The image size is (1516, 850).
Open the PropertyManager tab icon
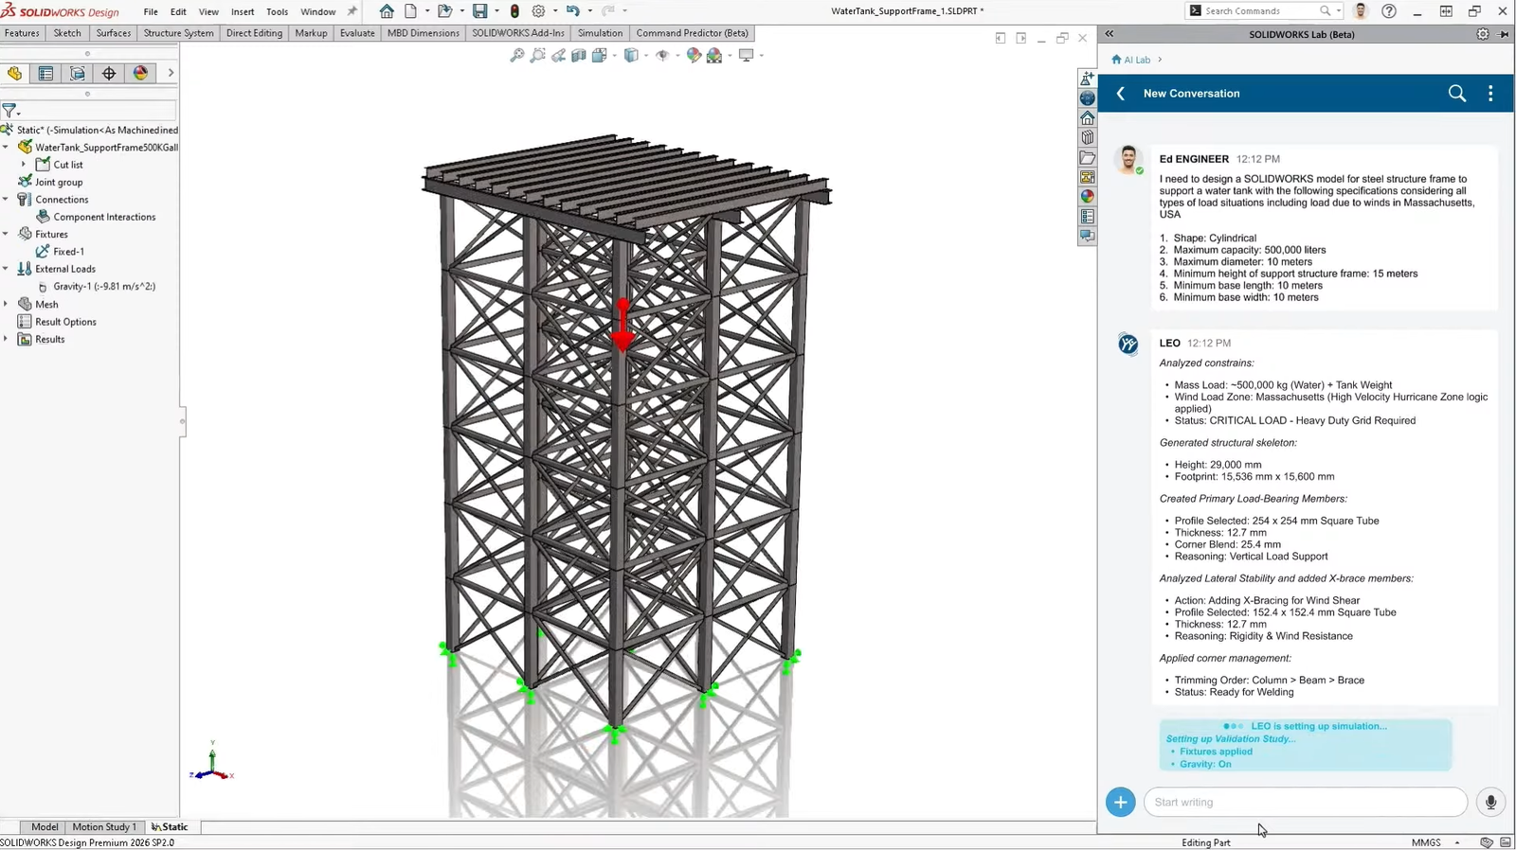pos(45,73)
